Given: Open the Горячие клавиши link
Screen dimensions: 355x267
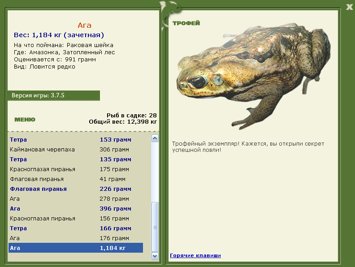Looking at the screenshot, I should click(x=195, y=255).
